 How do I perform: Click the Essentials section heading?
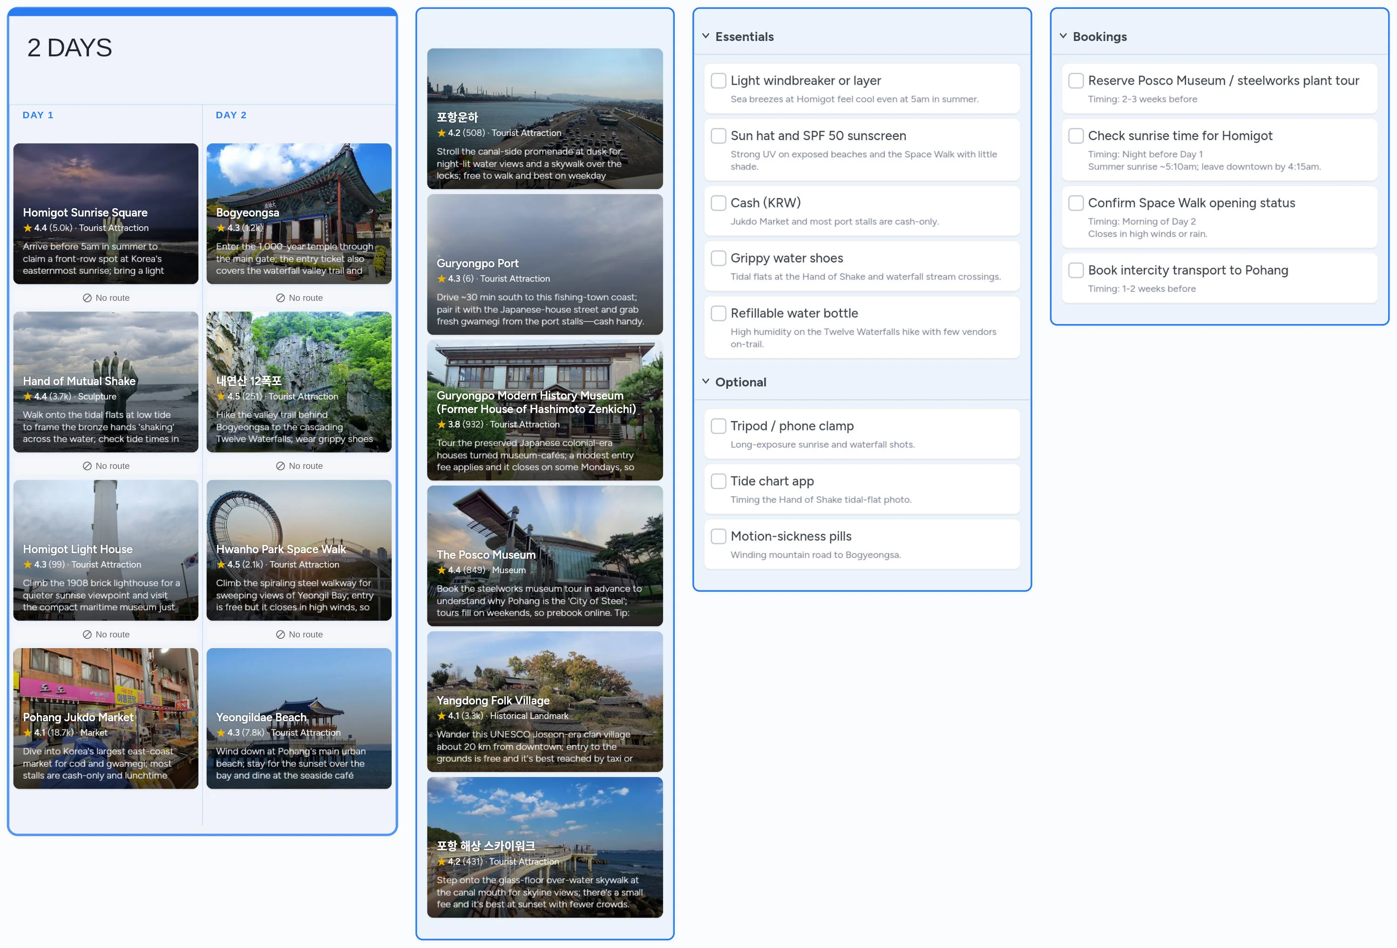click(744, 37)
